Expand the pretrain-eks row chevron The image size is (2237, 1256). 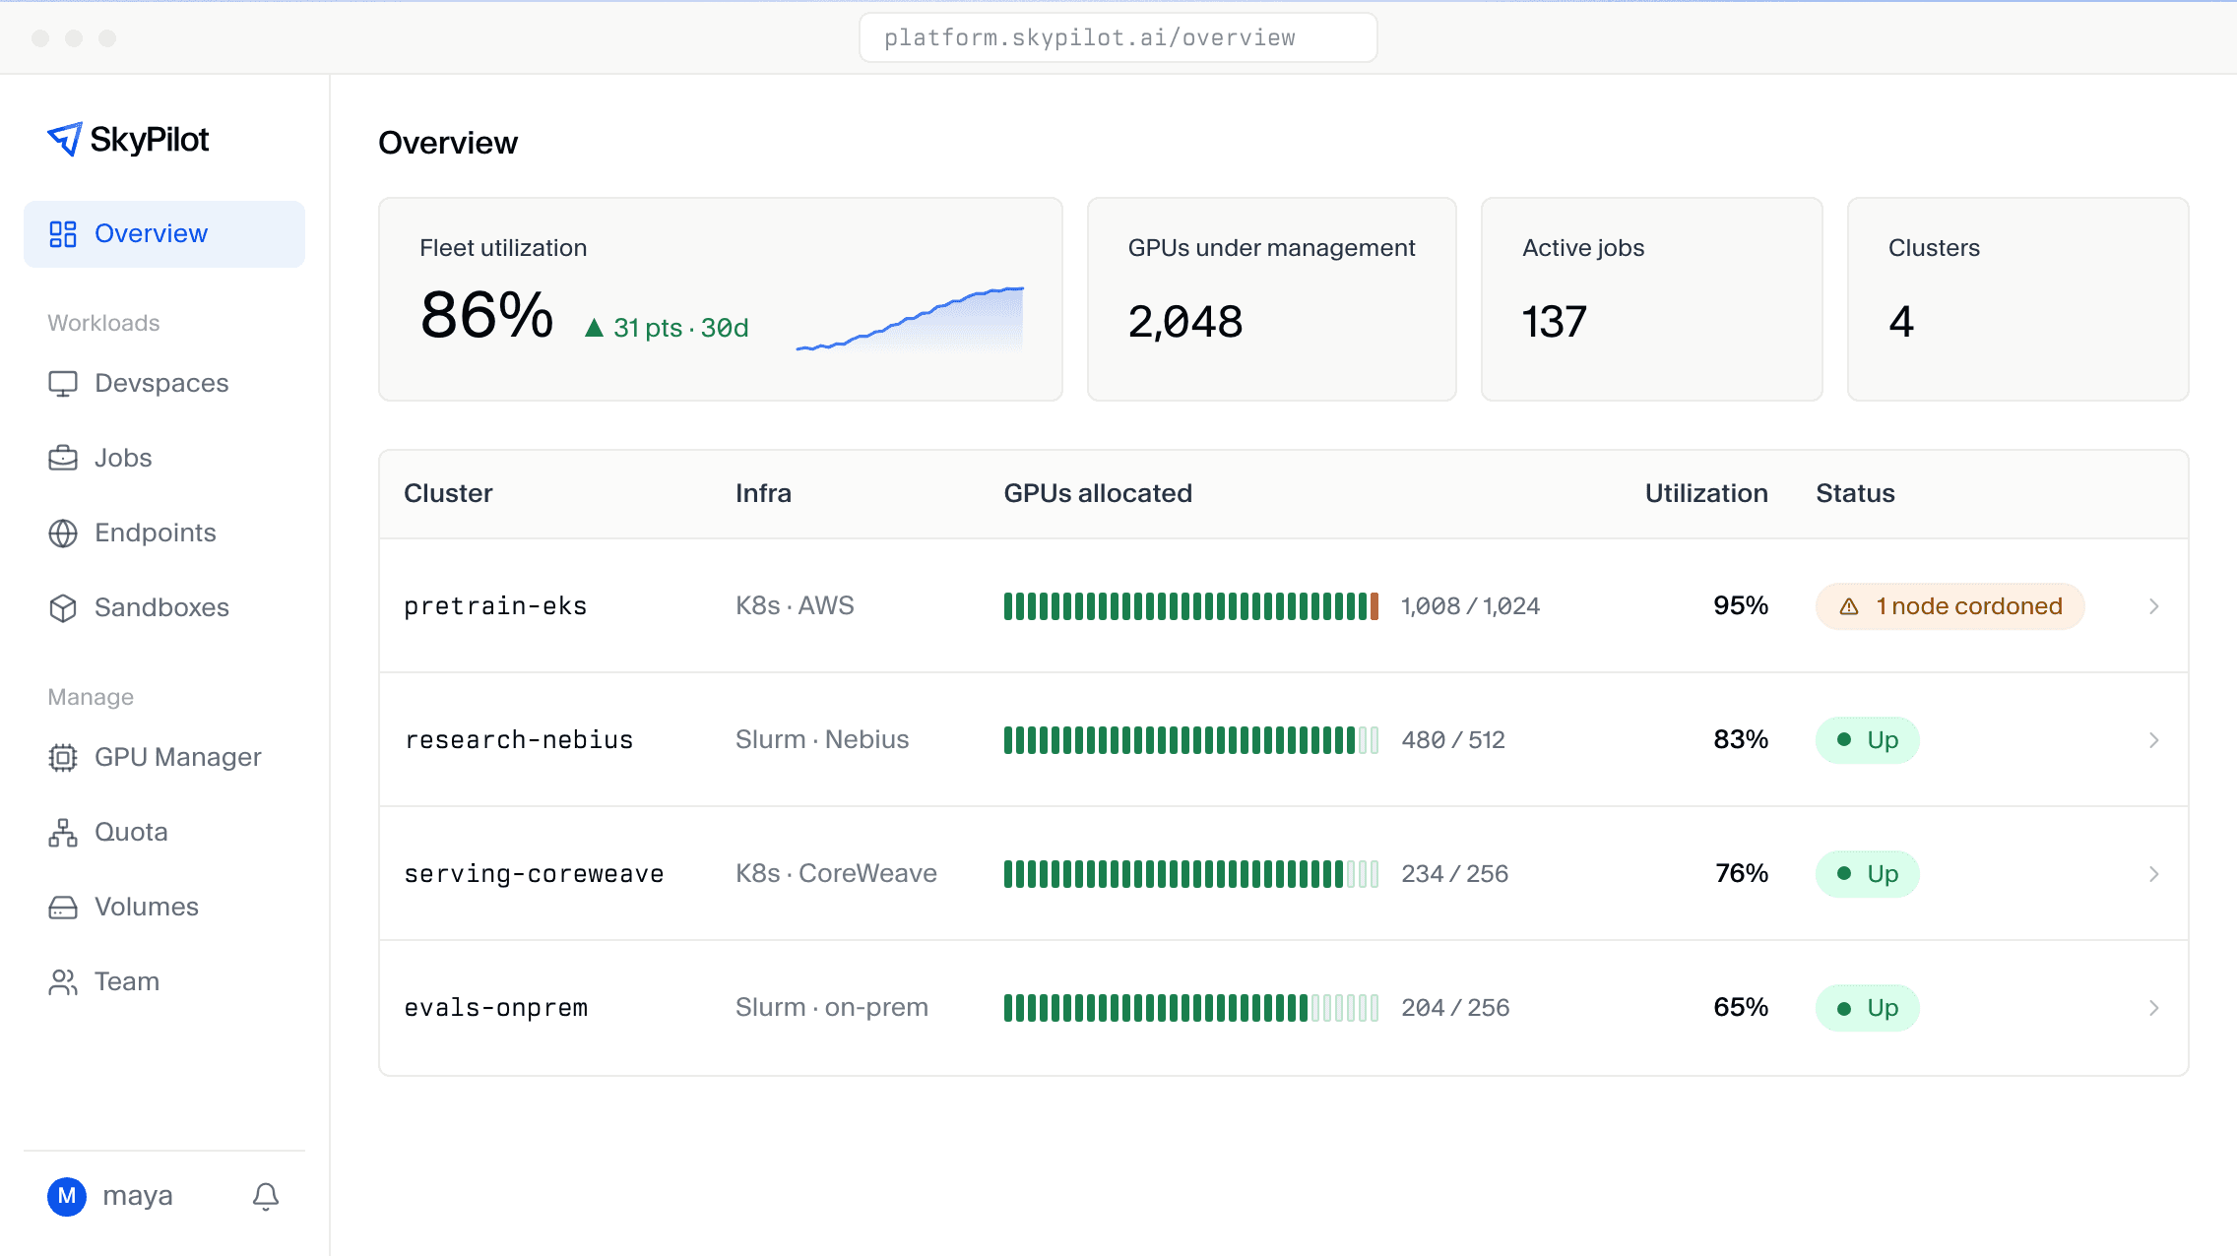click(x=2154, y=606)
